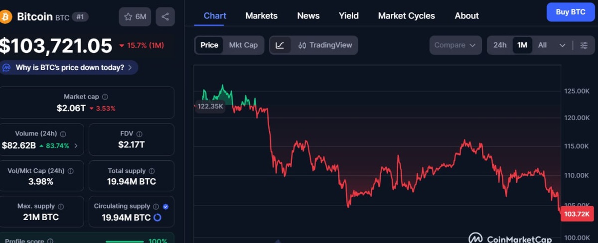Open the Compare dropdown
The image size is (598, 243).
(x=455, y=45)
